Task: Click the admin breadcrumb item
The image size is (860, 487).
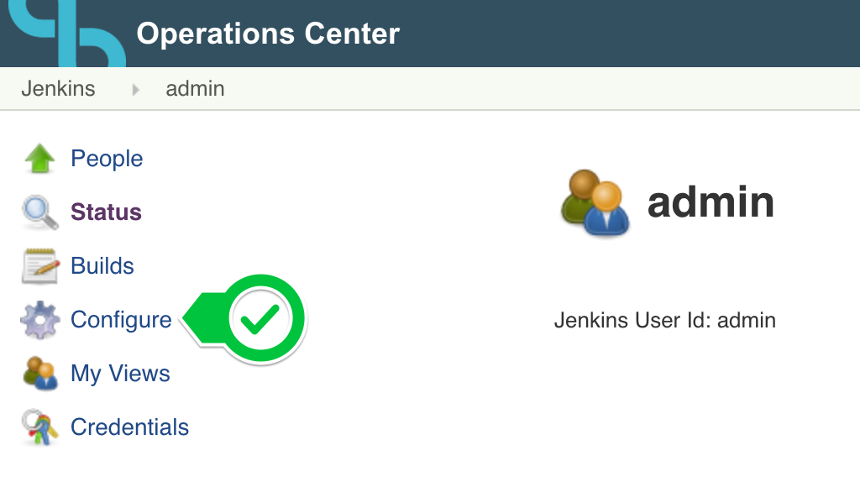Action: (x=195, y=89)
